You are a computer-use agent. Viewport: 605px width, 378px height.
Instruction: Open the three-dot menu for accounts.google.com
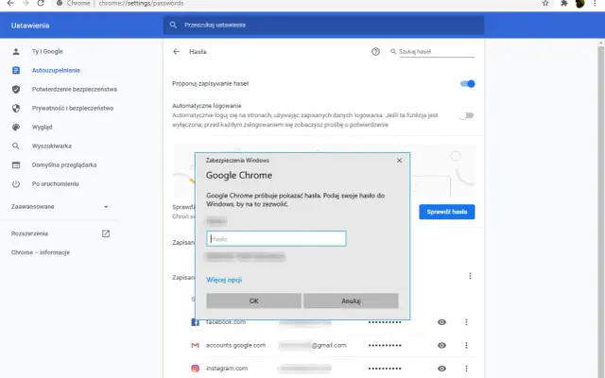coord(466,345)
